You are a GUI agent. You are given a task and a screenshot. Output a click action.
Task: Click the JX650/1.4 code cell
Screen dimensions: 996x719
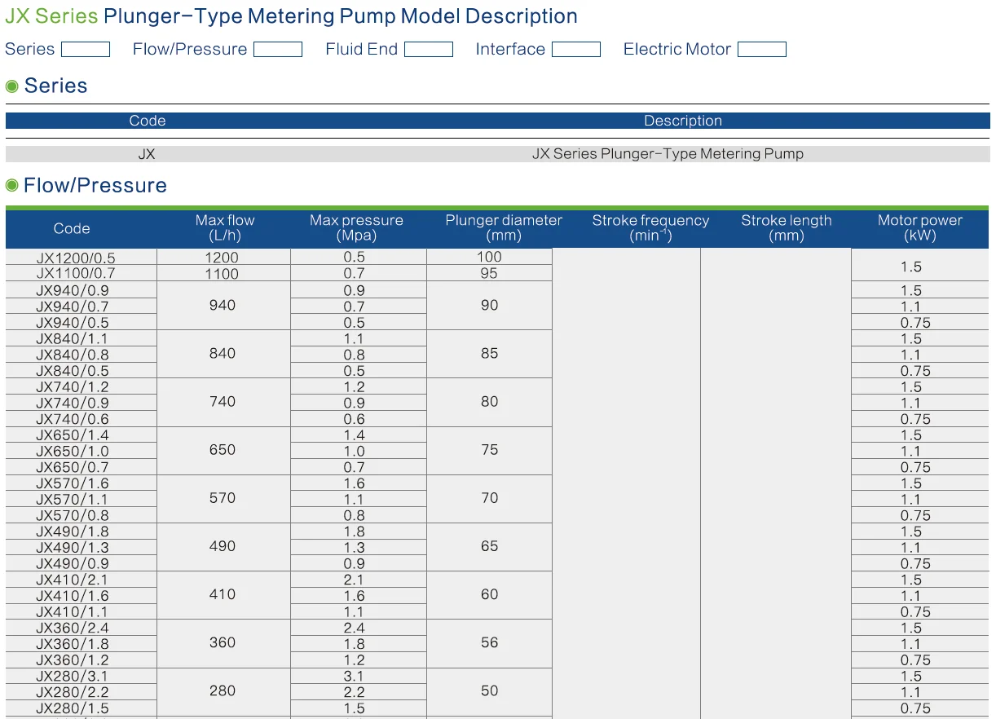tap(82, 434)
